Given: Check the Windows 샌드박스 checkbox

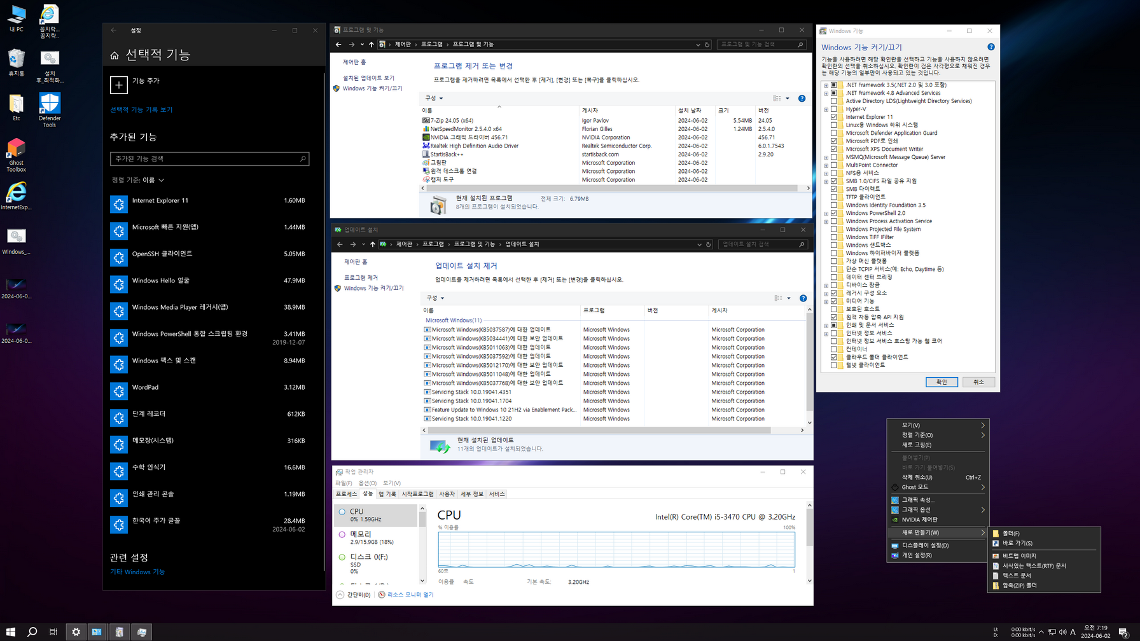Looking at the screenshot, I should tap(834, 245).
